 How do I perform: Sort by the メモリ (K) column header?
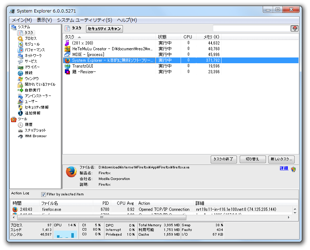(209, 37)
